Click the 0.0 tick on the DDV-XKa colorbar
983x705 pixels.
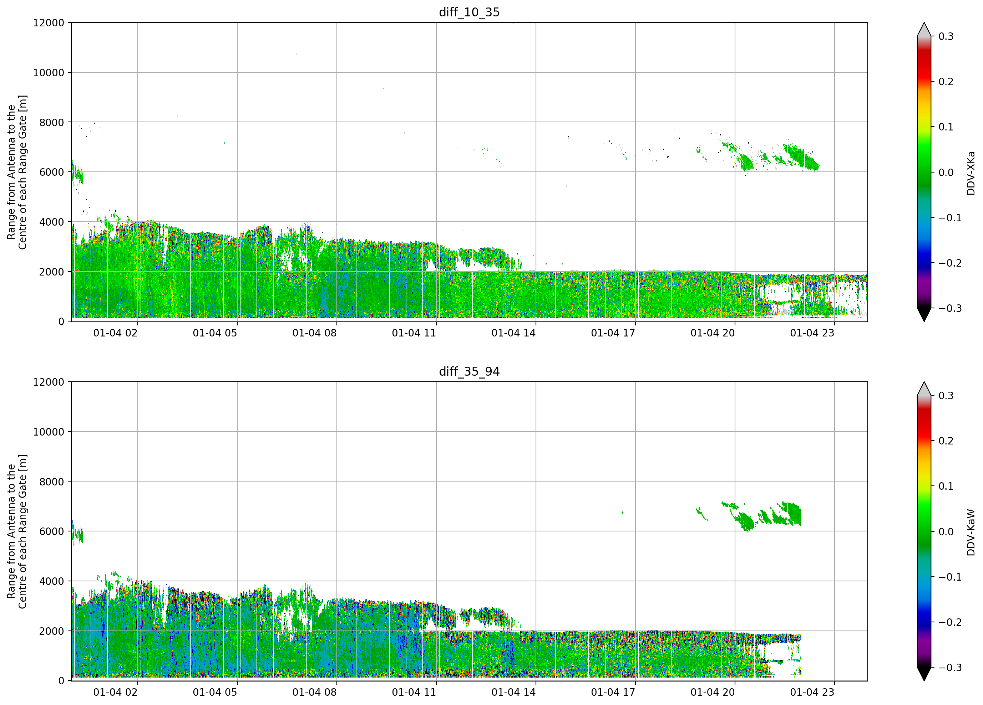[946, 173]
